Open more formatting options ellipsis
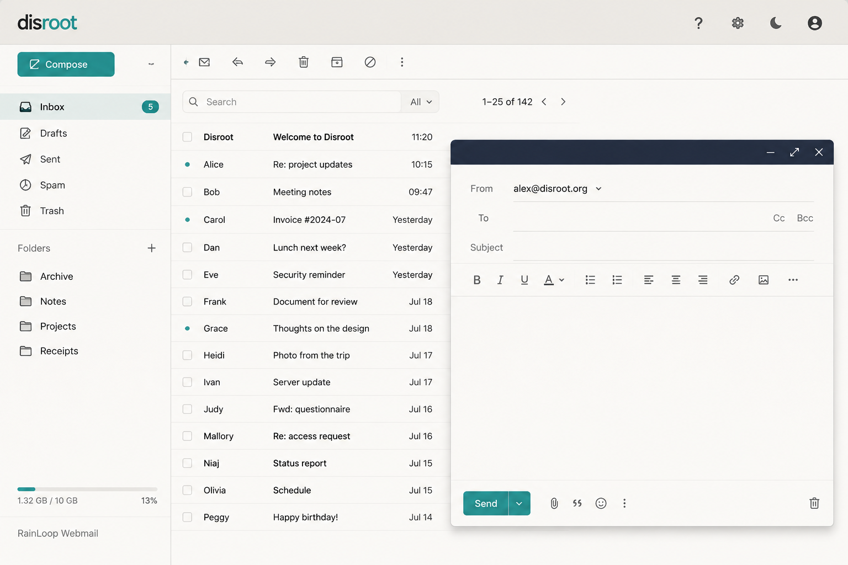 793,280
